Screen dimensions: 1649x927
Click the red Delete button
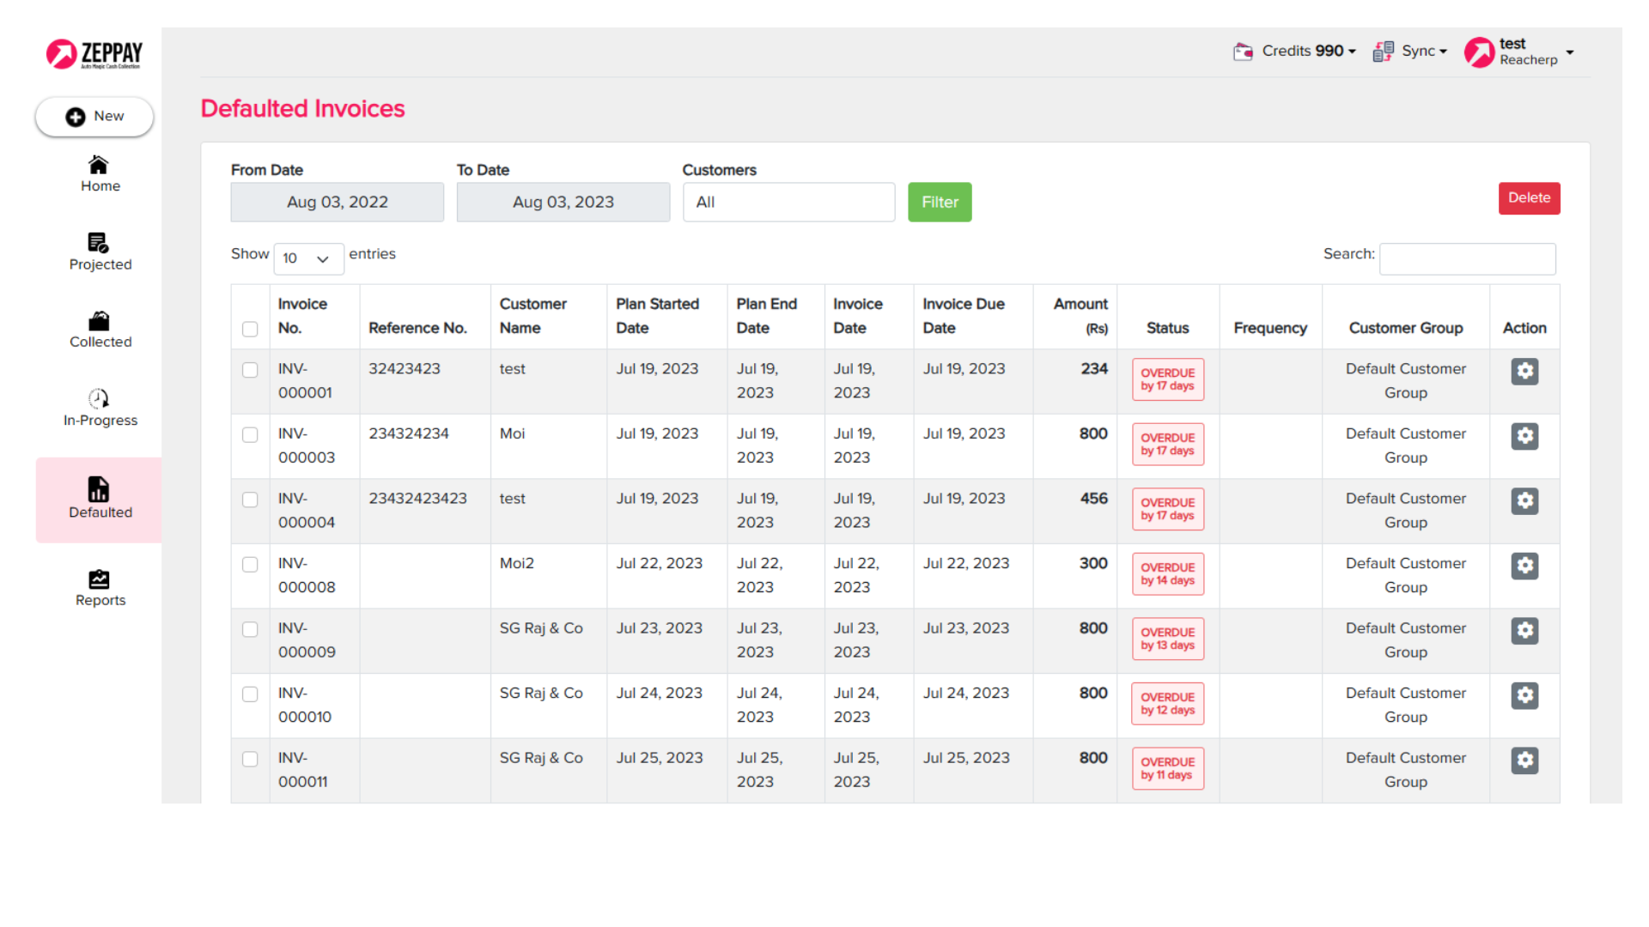click(1529, 198)
